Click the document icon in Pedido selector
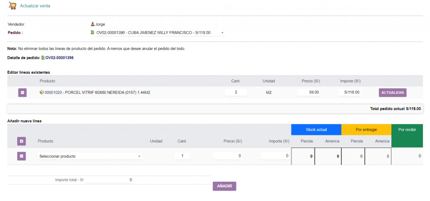The image size is (430, 201). point(93,32)
